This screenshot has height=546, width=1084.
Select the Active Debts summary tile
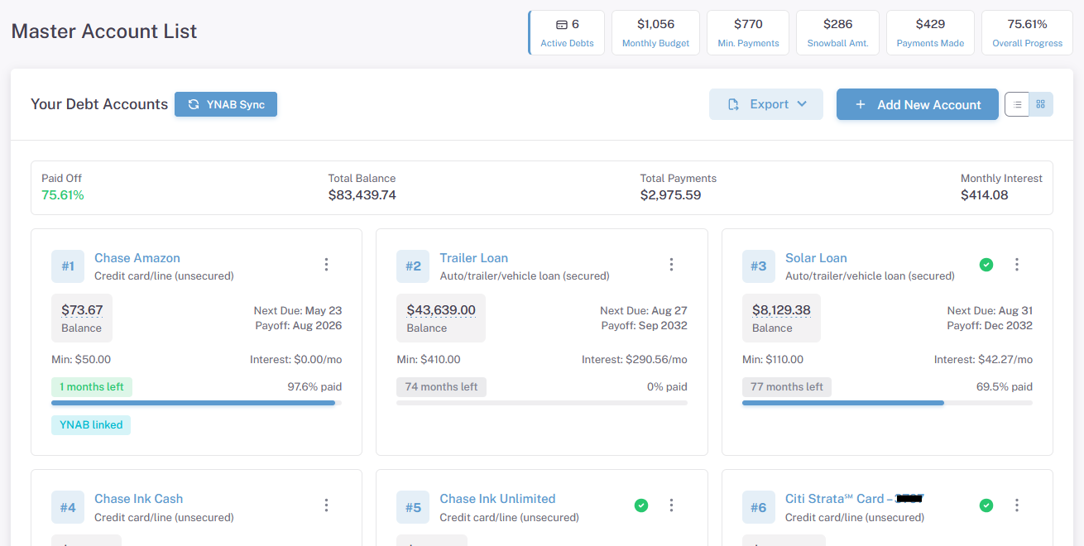[567, 32]
